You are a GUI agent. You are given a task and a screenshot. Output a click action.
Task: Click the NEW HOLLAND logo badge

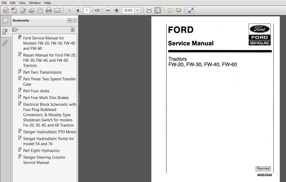(259, 43)
